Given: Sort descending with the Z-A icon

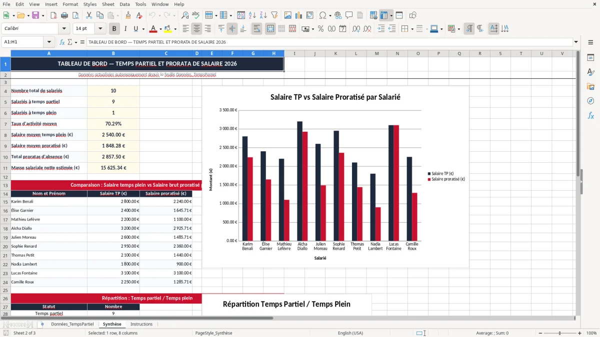Looking at the screenshot, I should click(x=263, y=15).
